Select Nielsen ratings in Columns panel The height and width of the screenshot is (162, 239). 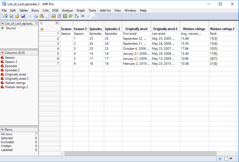(15, 83)
